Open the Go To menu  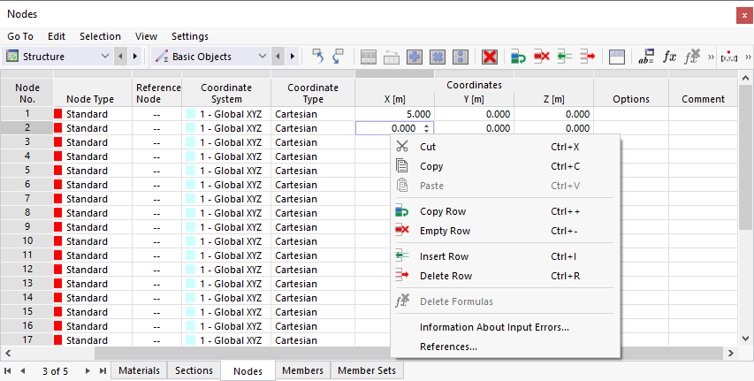pyautogui.click(x=20, y=36)
